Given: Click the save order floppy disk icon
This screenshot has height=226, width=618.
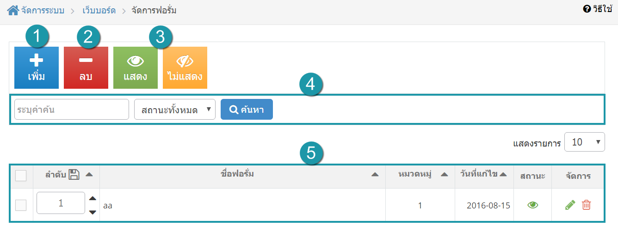Looking at the screenshot, I should point(74,174).
